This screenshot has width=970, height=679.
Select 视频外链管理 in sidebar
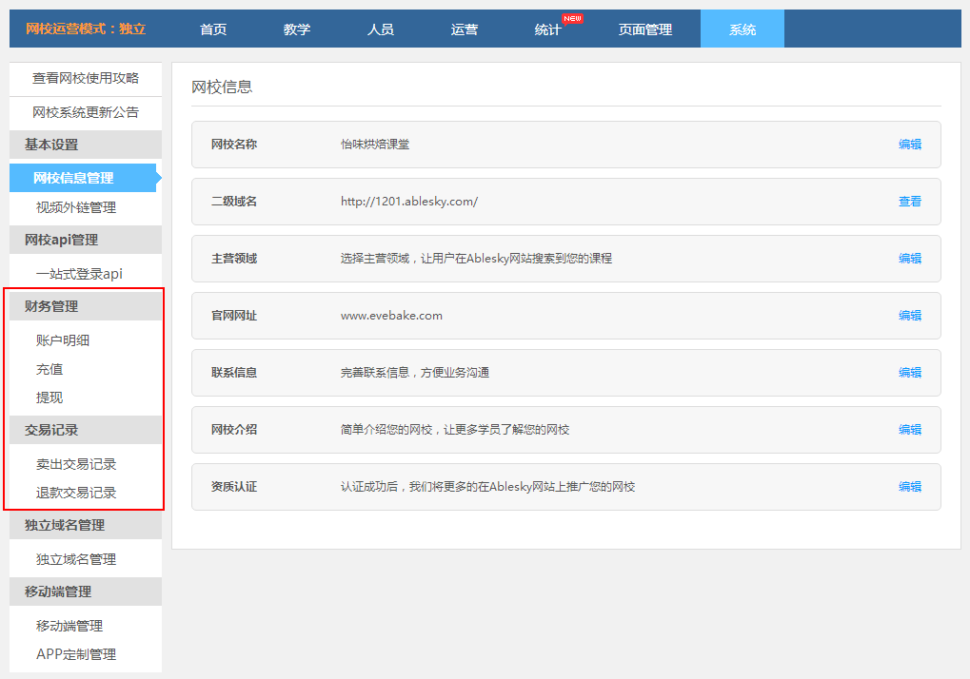pyautogui.click(x=76, y=207)
